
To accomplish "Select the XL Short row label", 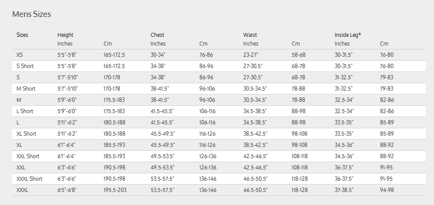I will click(x=26, y=134).
